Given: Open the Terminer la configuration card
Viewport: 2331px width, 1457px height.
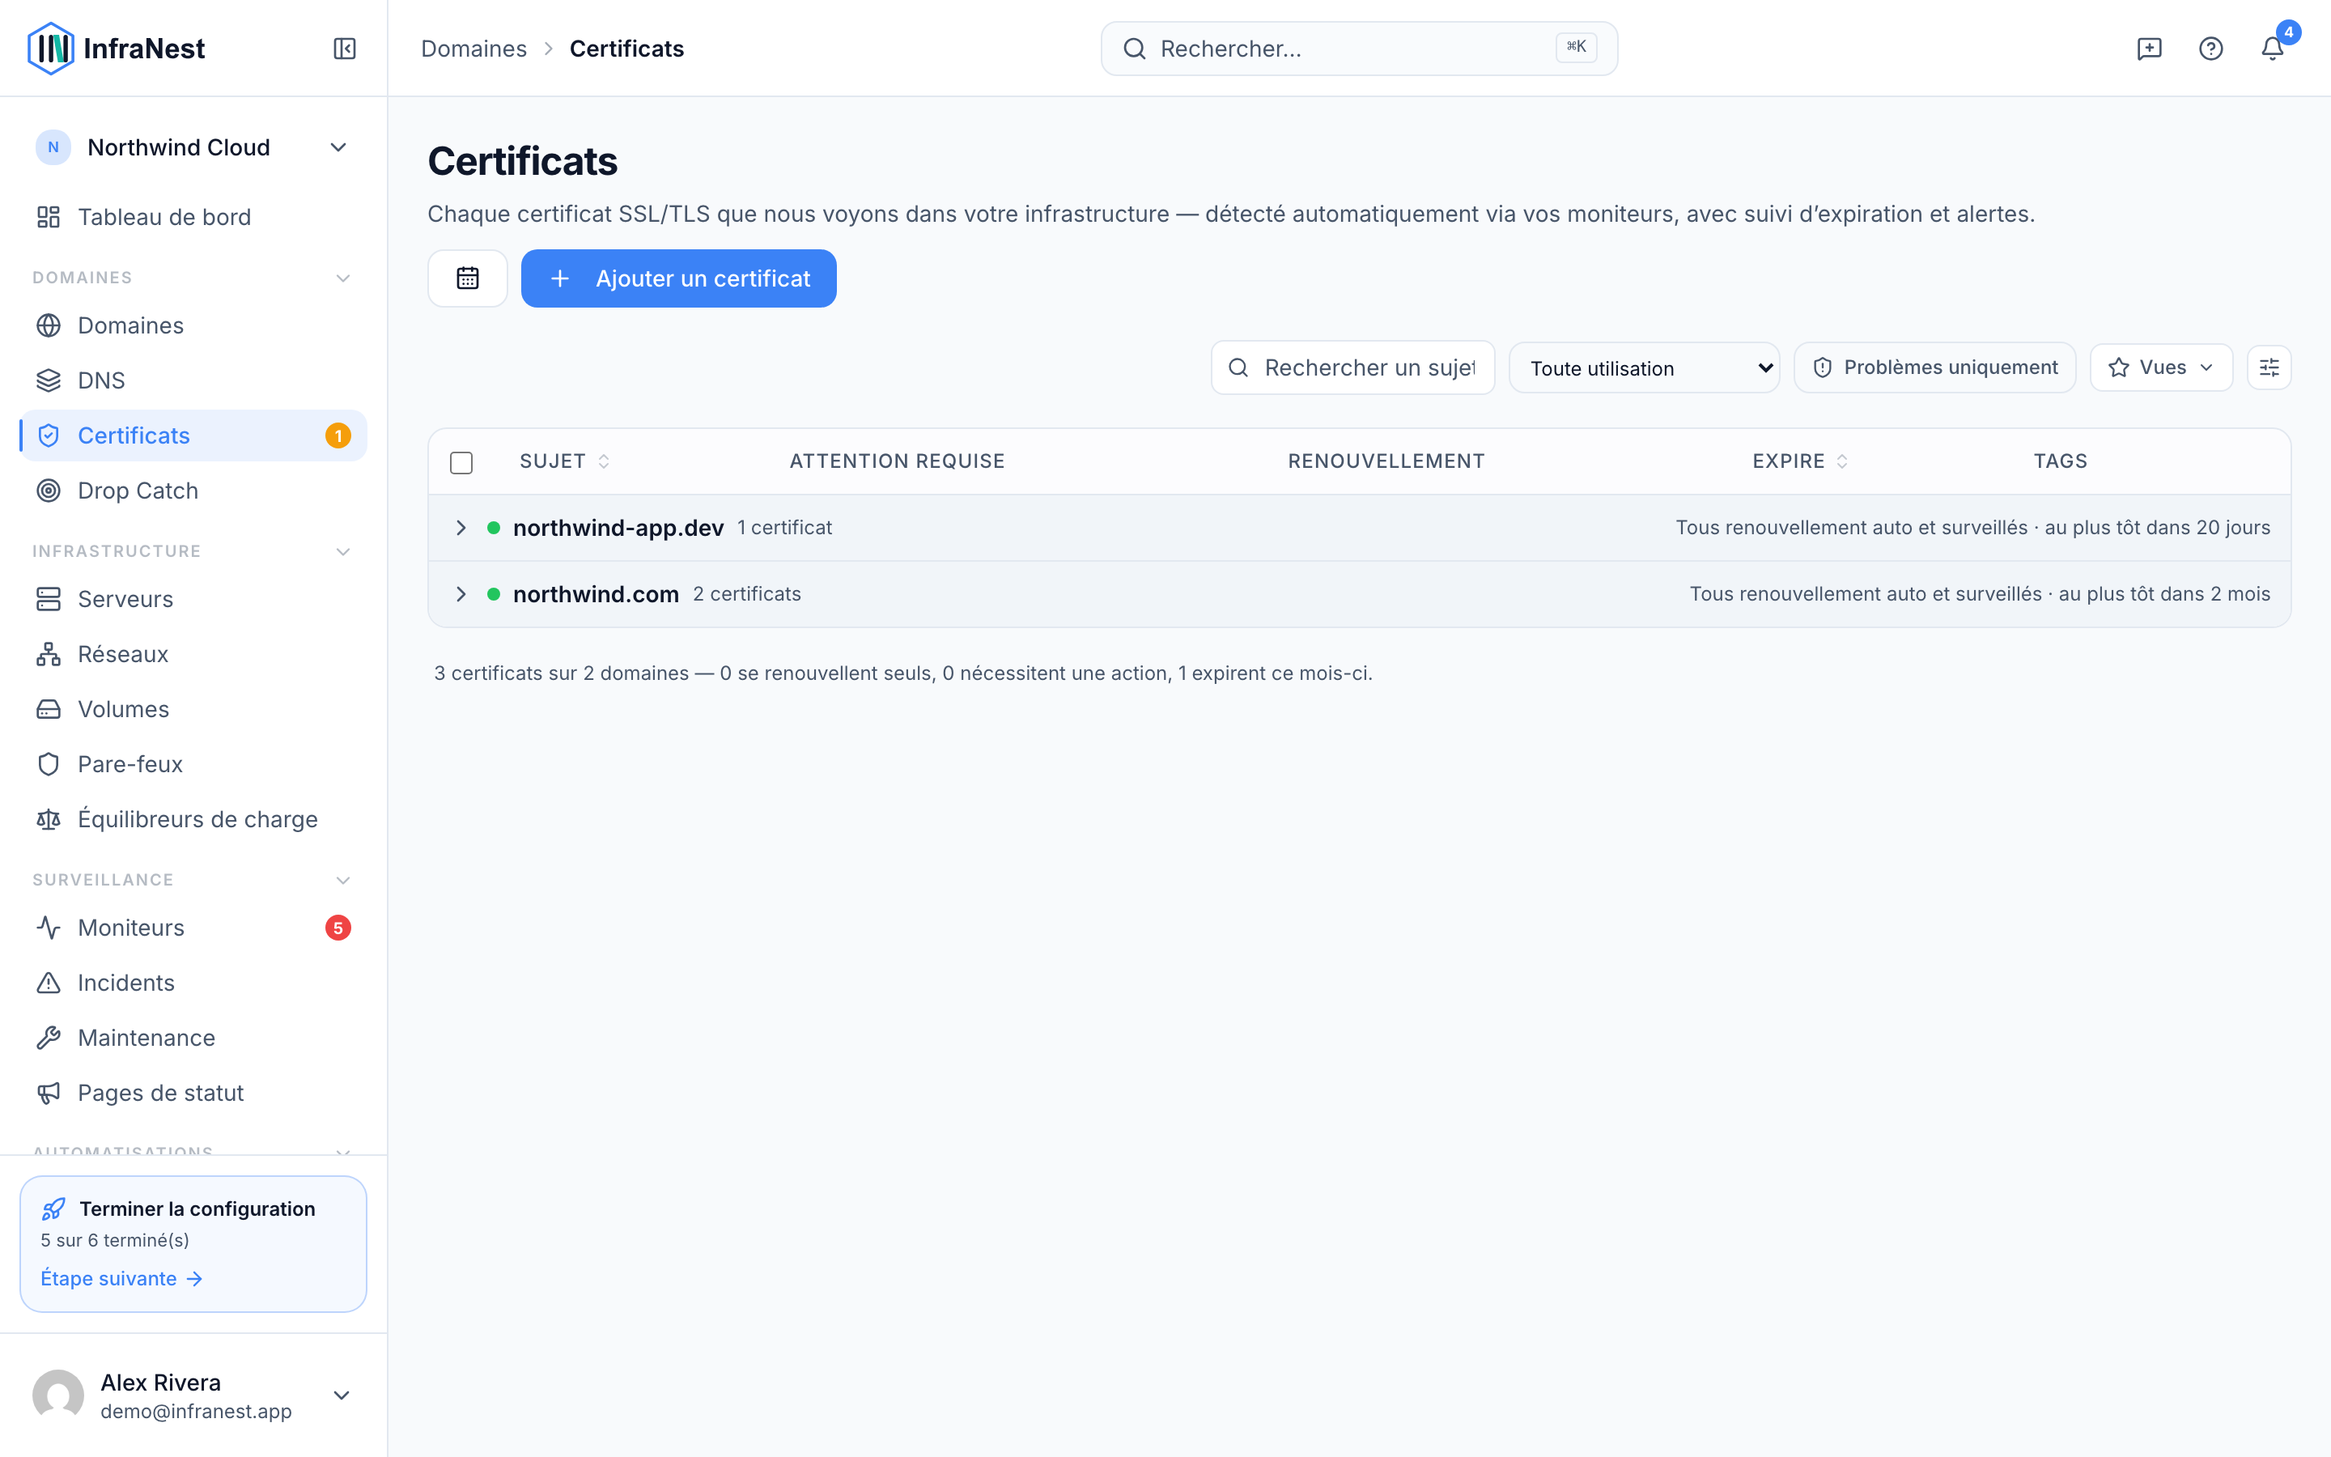Looking at the screenshot, I should tap(193, 1243).
